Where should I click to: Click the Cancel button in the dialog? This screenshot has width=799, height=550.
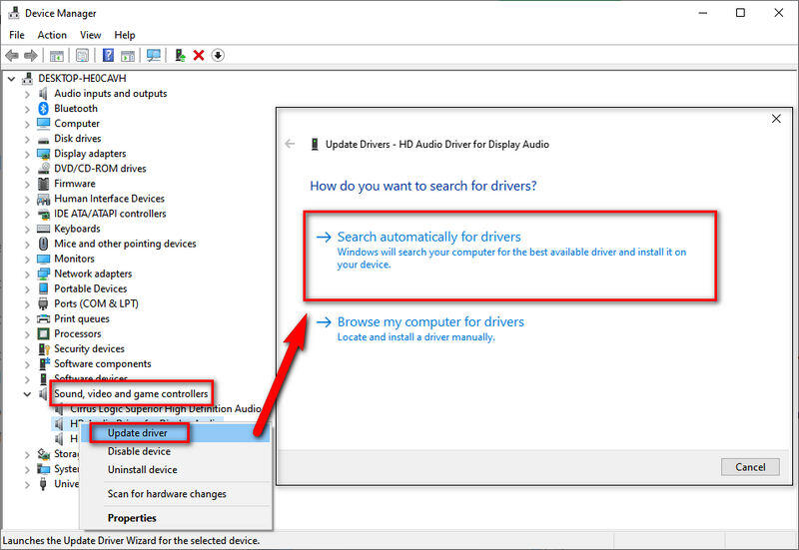(749, 467)
